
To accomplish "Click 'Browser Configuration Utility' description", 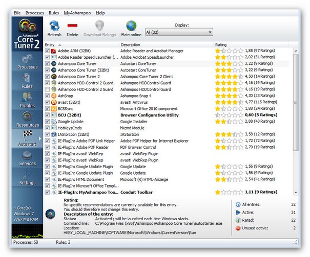I will click(x=150, y=115).
